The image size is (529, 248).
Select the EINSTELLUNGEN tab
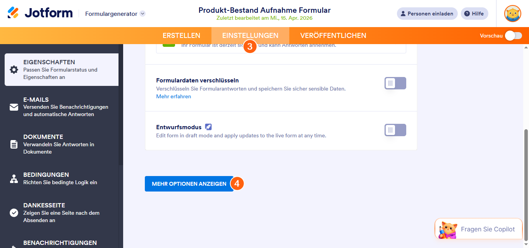click(250, 35)
